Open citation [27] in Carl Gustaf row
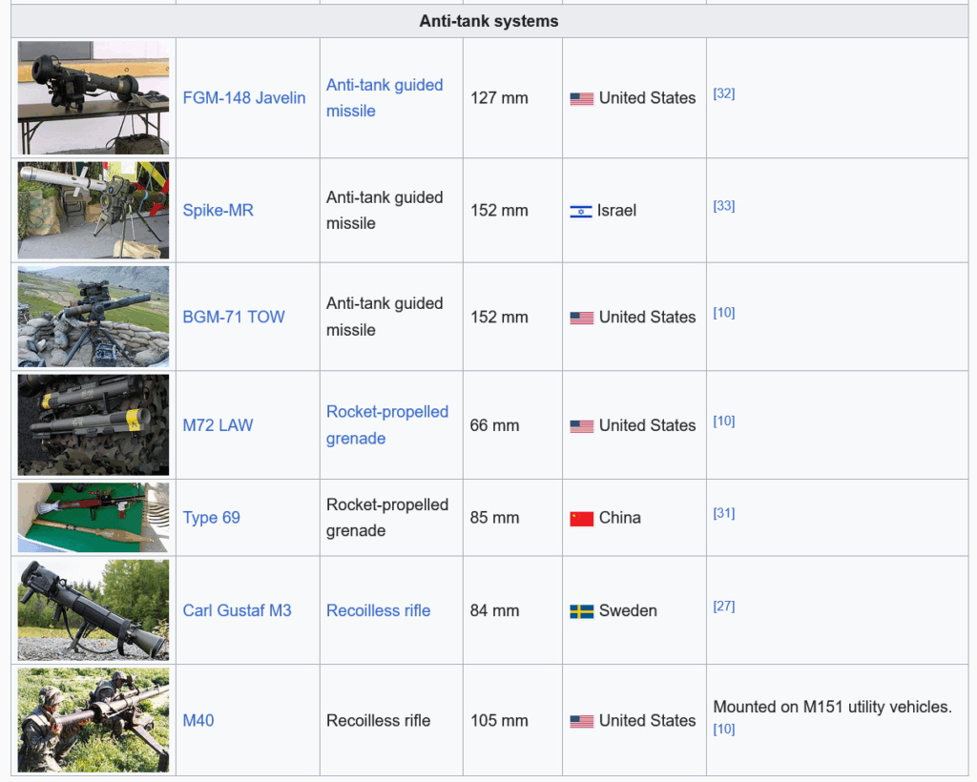 coord(724,607)
